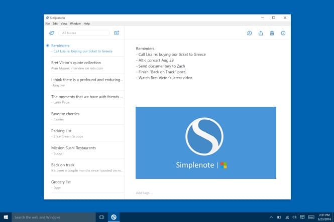Image resolution: width=334 pixels, height=222 pixels.
Task: Select the Reminders note
Action: pos(85,48)
